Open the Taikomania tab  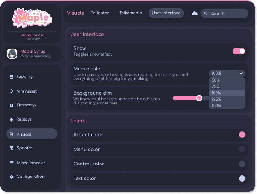(131, 13)
